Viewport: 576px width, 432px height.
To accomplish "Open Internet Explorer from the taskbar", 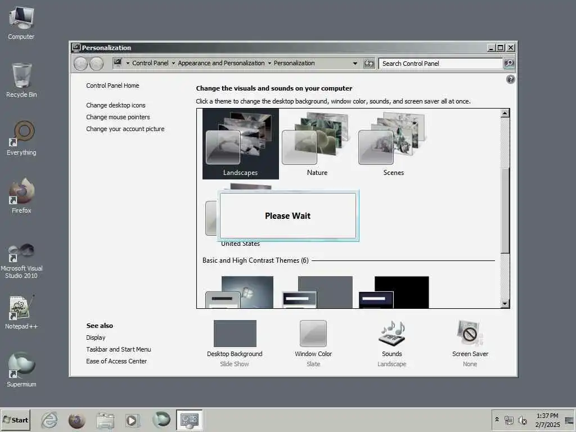I will [x=49, y=420].
